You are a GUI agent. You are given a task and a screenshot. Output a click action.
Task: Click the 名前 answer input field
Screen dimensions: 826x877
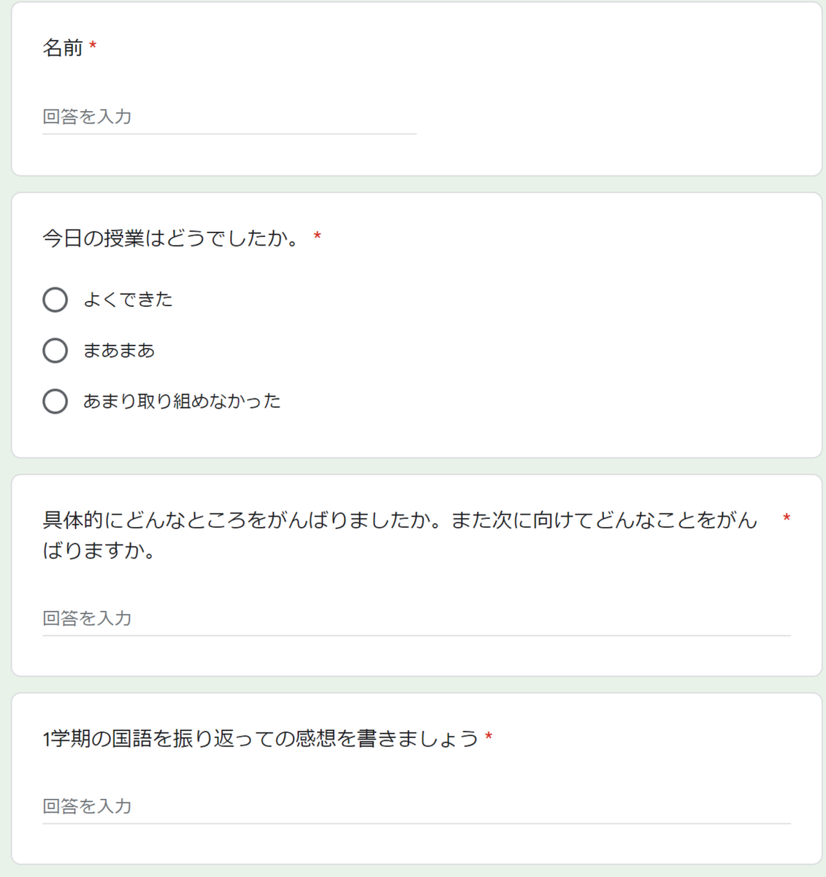tap(229, 117)
